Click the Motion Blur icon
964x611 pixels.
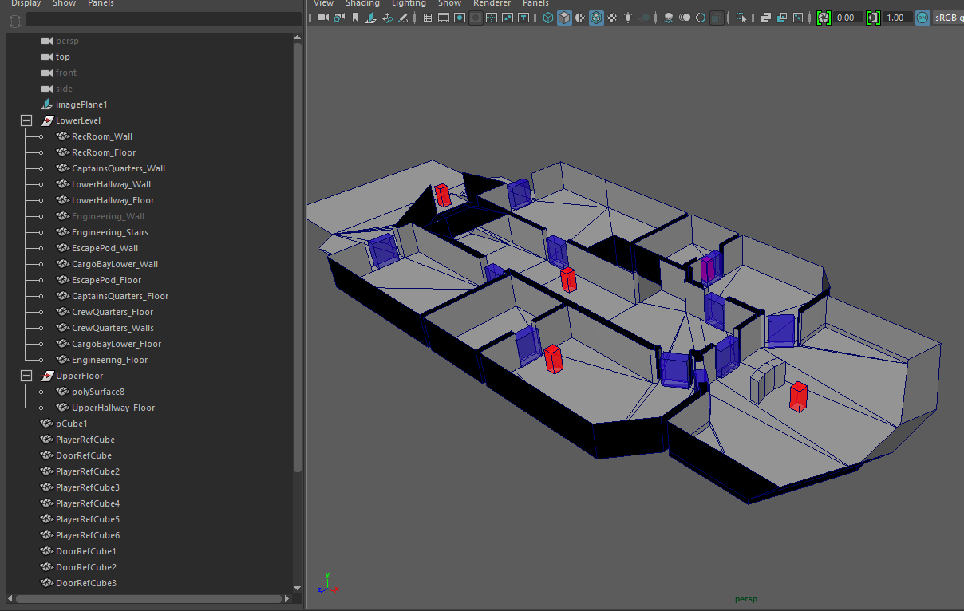click(685, 18)
